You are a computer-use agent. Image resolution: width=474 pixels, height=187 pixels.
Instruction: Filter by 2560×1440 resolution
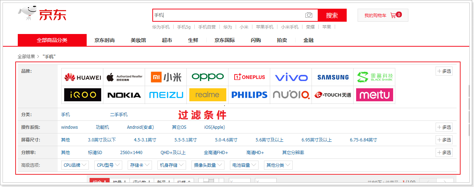131,153
